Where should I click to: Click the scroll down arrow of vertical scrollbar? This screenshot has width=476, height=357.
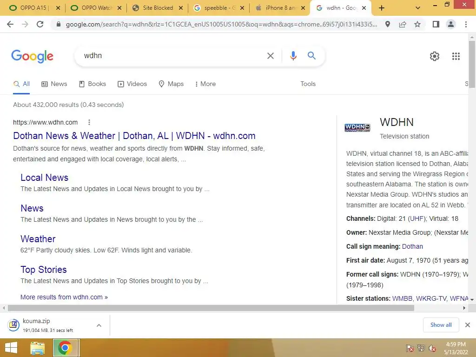pos(472,300)
